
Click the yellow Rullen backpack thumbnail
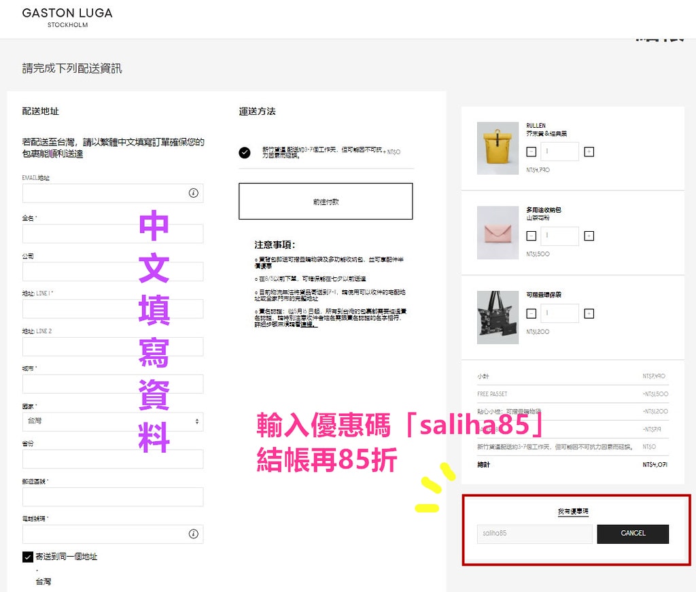[x=498, y=148]
